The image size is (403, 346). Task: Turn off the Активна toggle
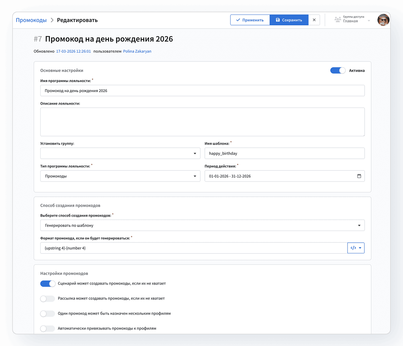[338, 70]
